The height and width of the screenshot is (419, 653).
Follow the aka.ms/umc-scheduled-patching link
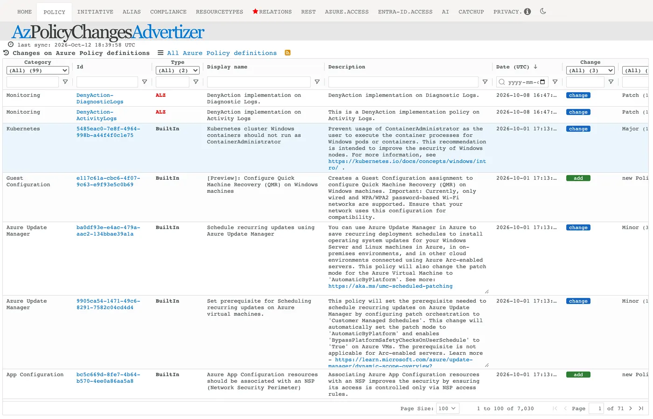390,286
